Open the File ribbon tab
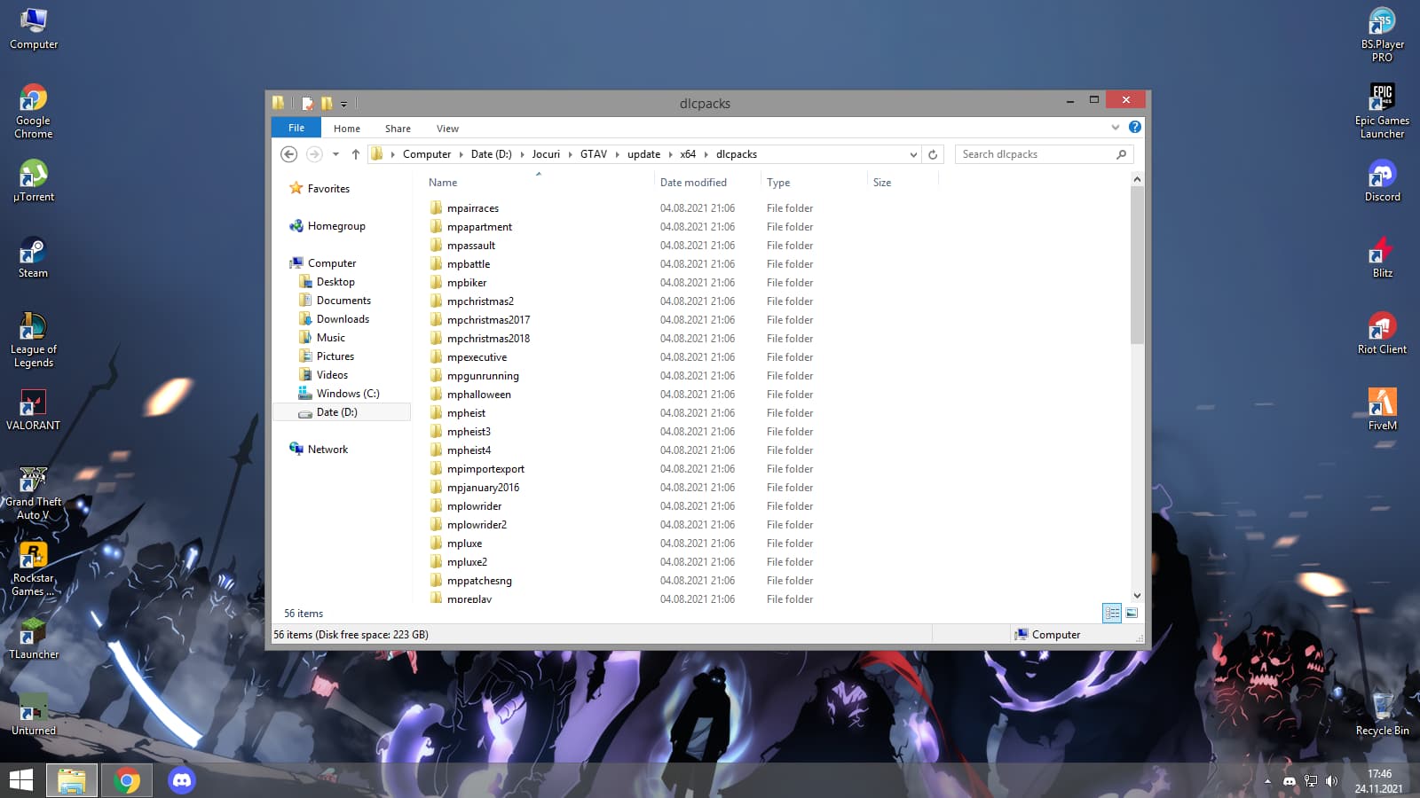The height and width of the screenshot is (798, 1420). [x=296, y=128]
